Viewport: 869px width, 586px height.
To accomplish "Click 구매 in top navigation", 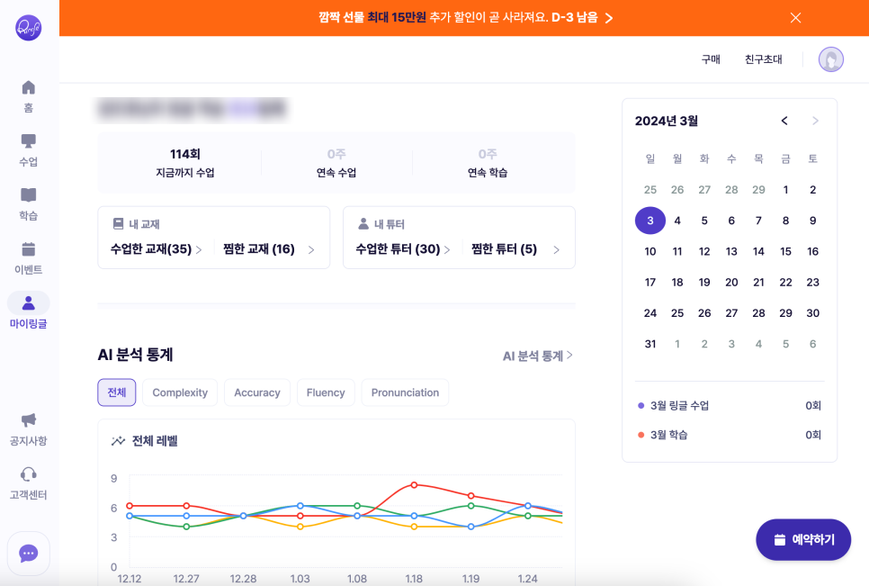I will [x=711, y=59].
